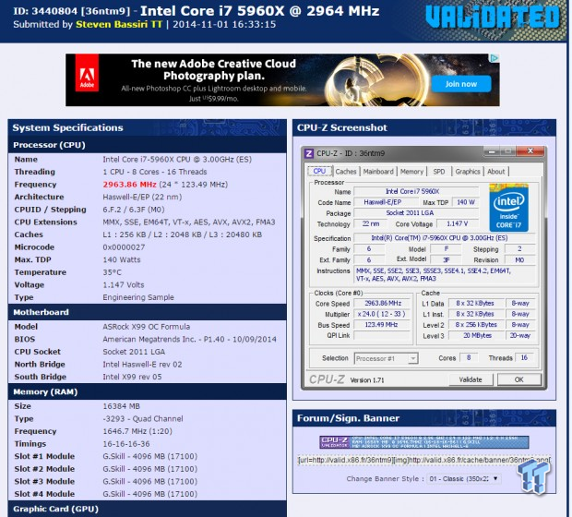Image resolution: width=572 pixels, height=517 pixels.
Task: Click the ASRock X99 OC Formula model text
Action: tap(147, 327)
